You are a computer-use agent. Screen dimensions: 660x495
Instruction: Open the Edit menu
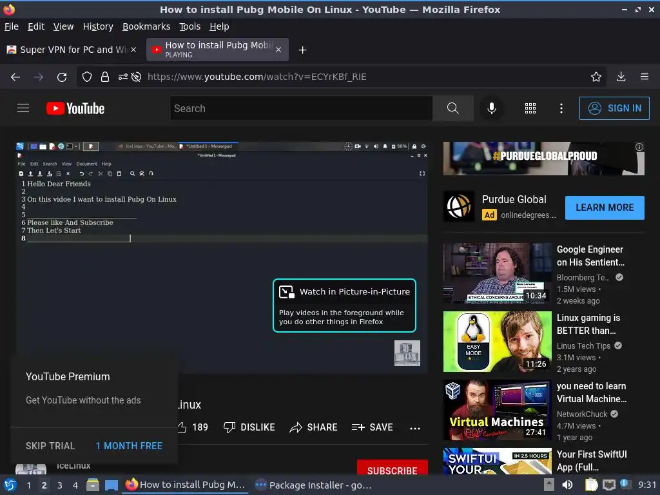pos(36,26)
